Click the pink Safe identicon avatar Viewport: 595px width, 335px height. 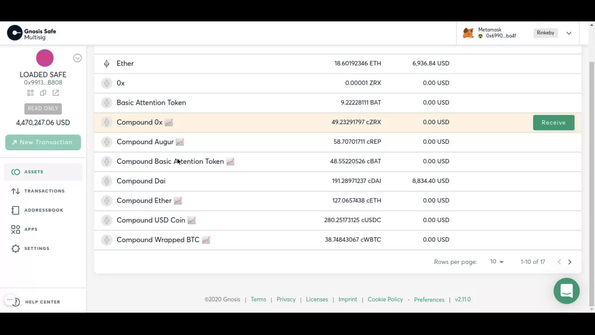pyautogui.click(x=45, y=58)
